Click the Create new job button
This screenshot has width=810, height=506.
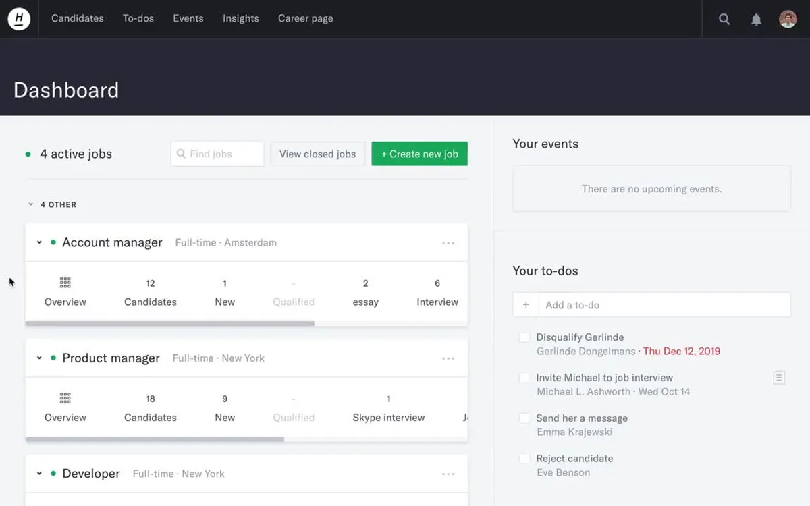tap(420, 154)
